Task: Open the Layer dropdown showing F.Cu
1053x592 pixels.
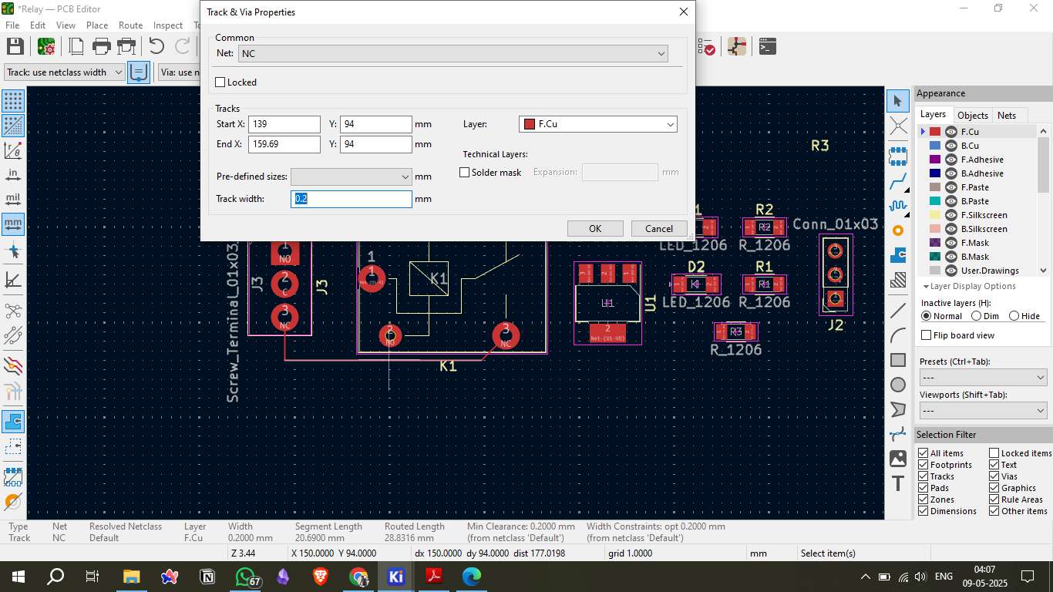Action: click(598, 124)
